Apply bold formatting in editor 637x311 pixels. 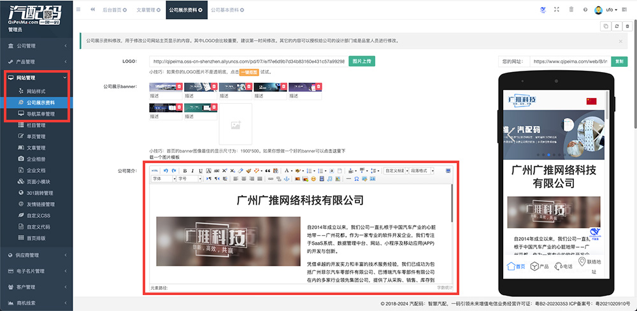pyautogui.click(x=185, y=171)
